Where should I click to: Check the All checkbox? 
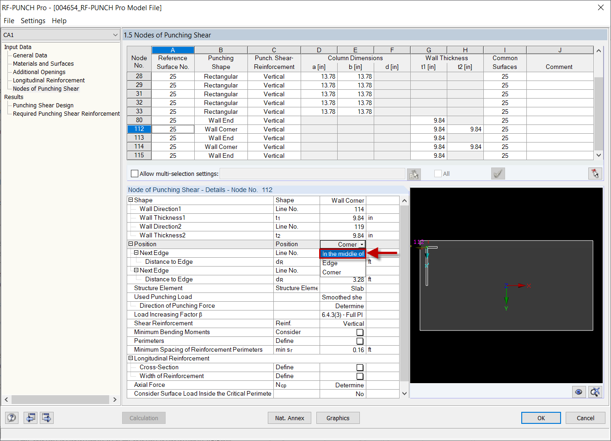click(x=437, y=174)
